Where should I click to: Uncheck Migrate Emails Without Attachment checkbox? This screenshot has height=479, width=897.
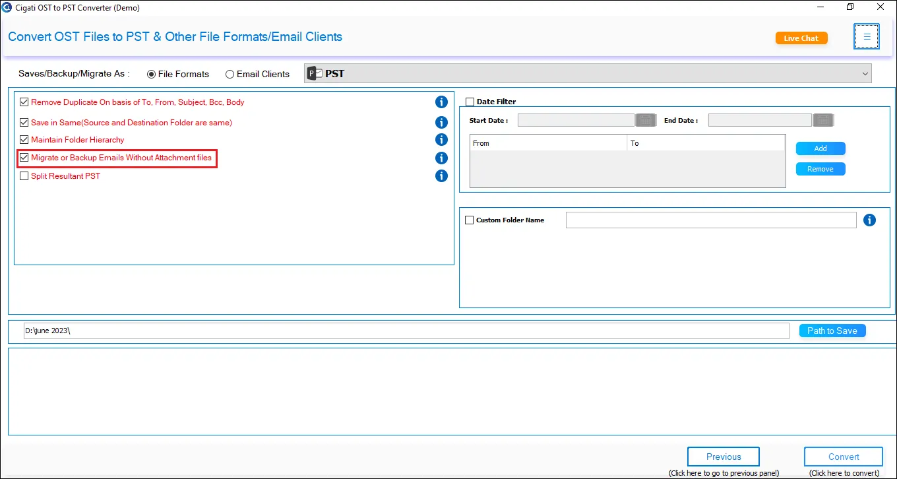tap(24, 158)
